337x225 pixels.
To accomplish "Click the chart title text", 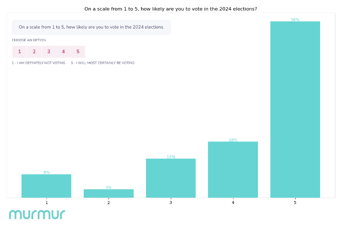I will pyautogui.click(x=171, y=8).
